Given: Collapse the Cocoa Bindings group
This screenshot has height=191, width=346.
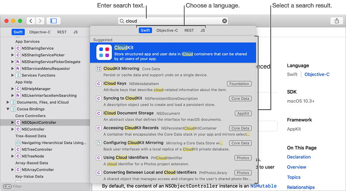Looking at the screenshot, I should click(x=8, y=109).
